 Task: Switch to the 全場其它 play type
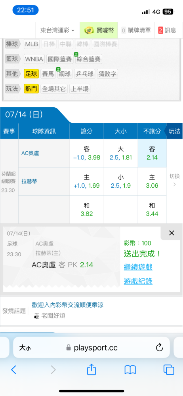tap(54, 89)
